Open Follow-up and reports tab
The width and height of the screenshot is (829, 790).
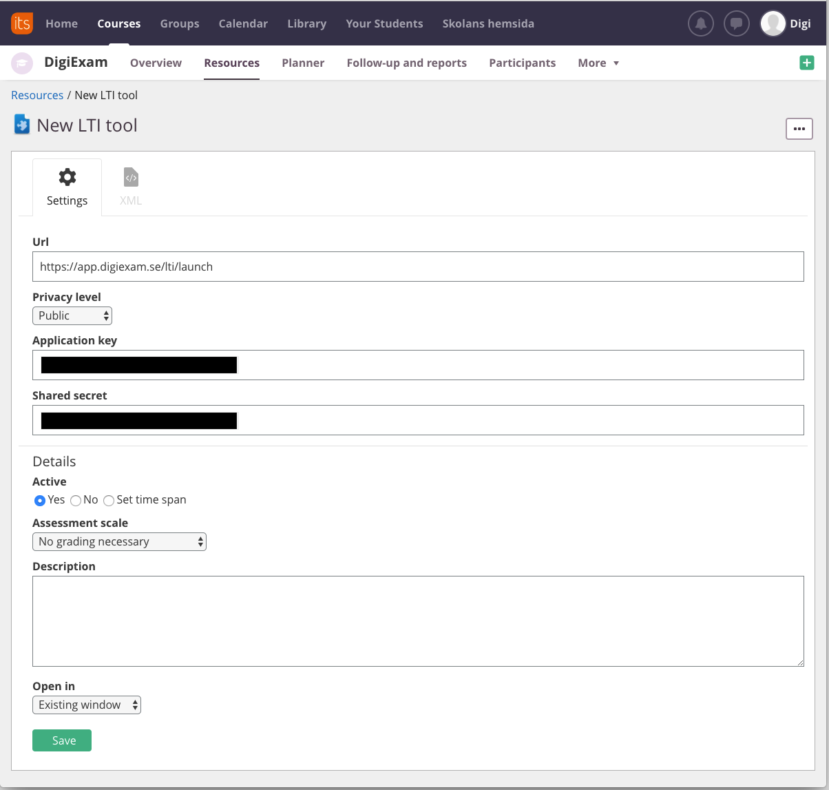click(x=407, y=63)
